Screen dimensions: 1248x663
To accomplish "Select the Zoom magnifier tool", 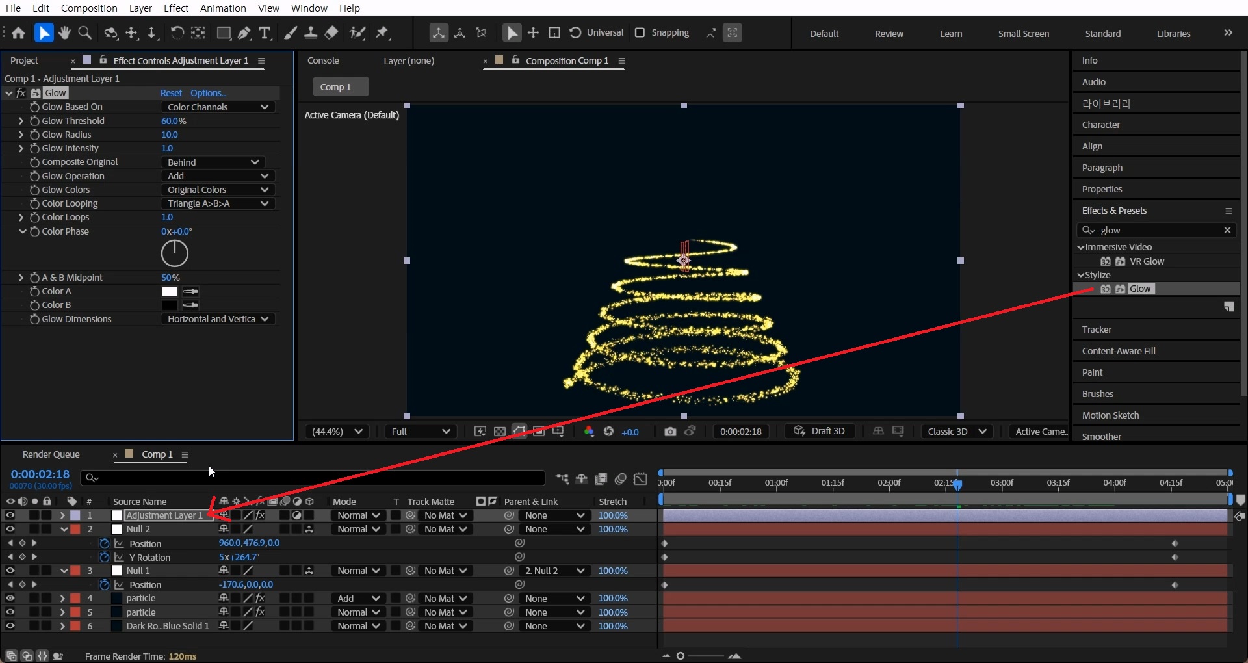I will 84,33.
